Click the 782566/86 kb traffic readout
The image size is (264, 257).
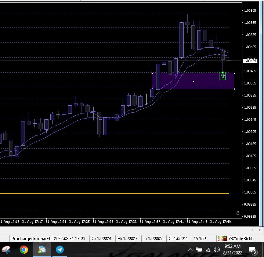coord(241,238)
